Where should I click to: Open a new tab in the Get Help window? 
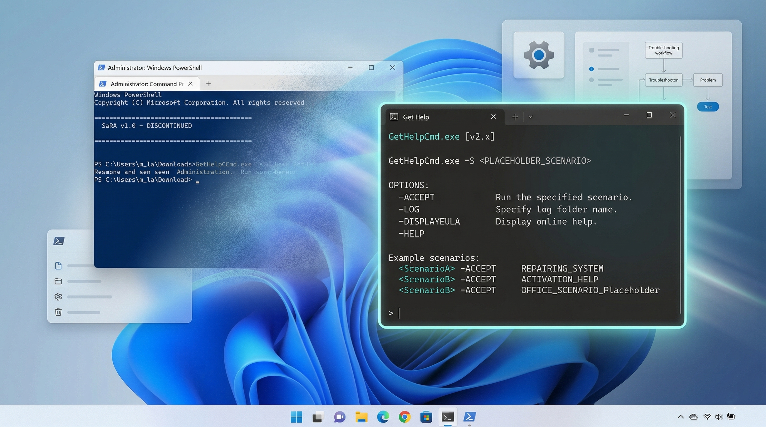pos(515,117)
